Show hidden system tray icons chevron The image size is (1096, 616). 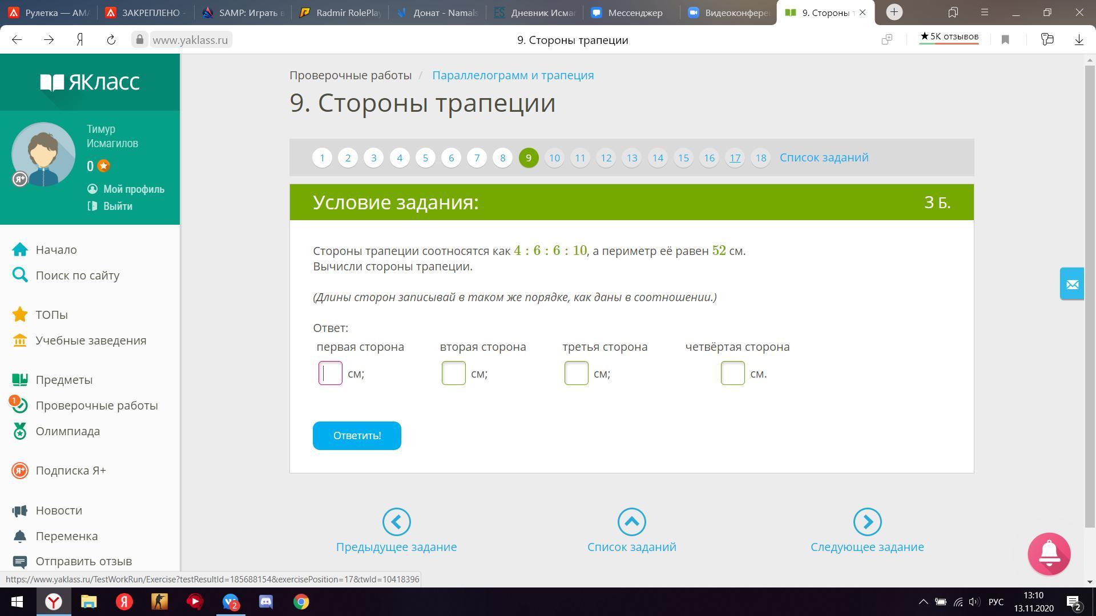pyautogui.click(x=922, y=602)
